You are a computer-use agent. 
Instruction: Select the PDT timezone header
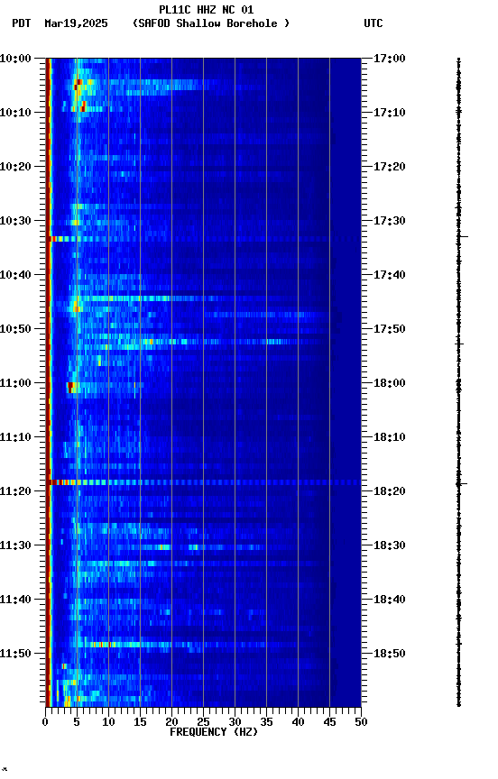click(21, 23)
